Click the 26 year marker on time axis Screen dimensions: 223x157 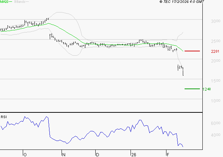point(134,155)
